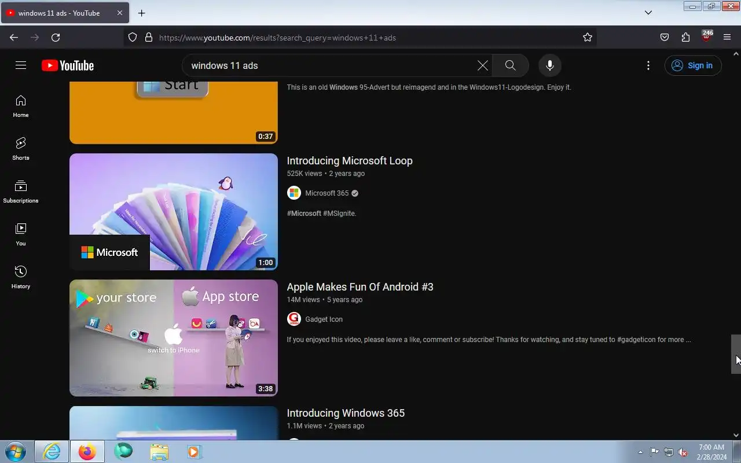Click the Firefox taskbar icon
This screenshot has width=741, height=463.
(87, 451)
